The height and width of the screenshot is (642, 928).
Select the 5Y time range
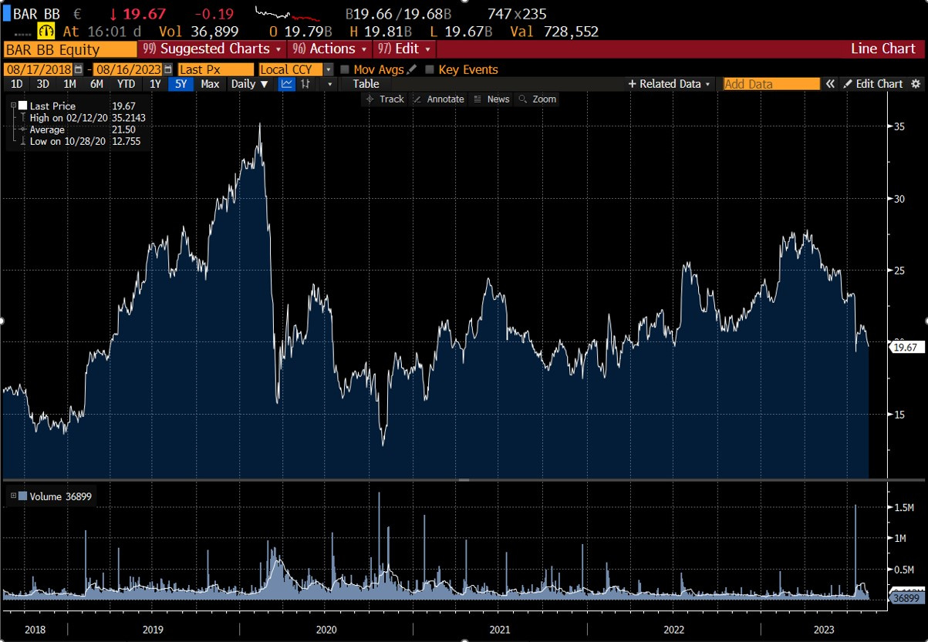(181, 84)
